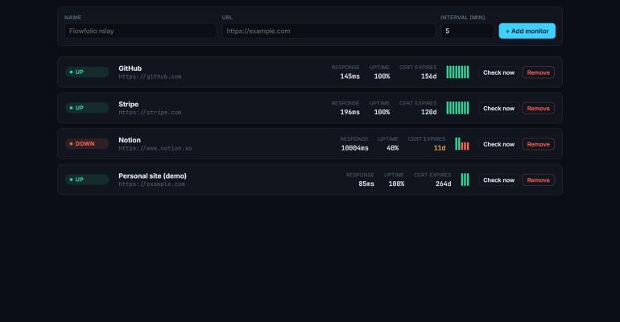
Task: Click Stripe's UP status badge
Action: coord(87,108)
